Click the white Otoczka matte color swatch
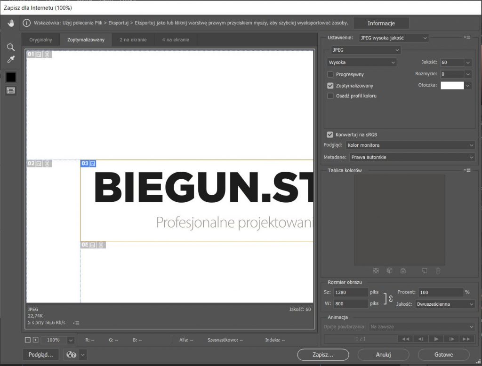Viewport: 482px width, 366px height. point(452,86)
